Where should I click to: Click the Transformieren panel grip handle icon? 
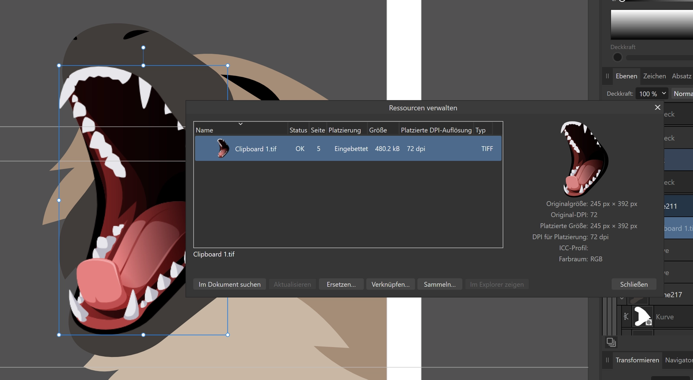pyautogui.click(x=607, y=360)
